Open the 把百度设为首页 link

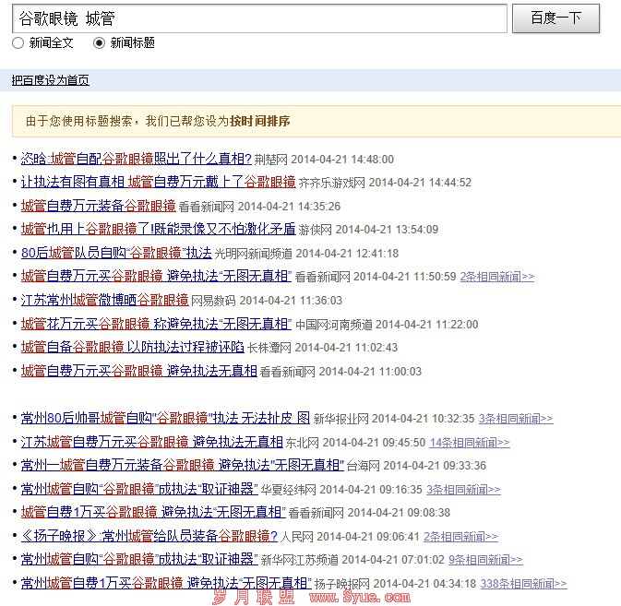tap(51, 80)
